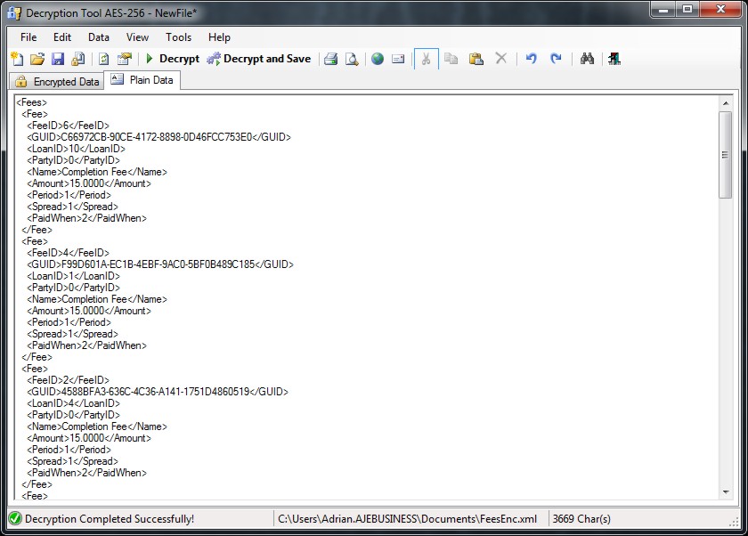The width and height of the screenshot is (748, 536).
Task: Print the decrypted data
Action: [329, 59]
